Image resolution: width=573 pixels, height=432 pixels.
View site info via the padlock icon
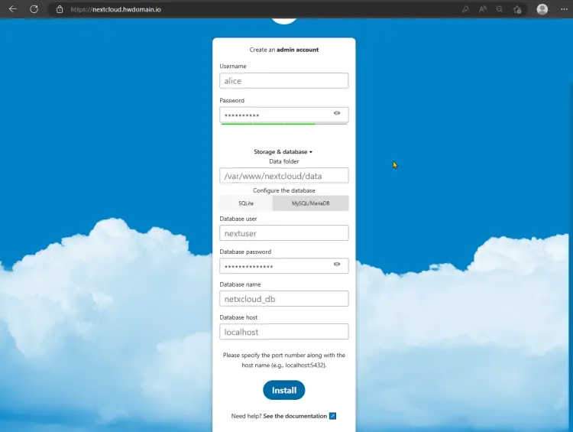(x=60, y=9)
